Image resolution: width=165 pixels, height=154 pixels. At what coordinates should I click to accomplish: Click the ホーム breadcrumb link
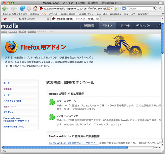point(4,32)
